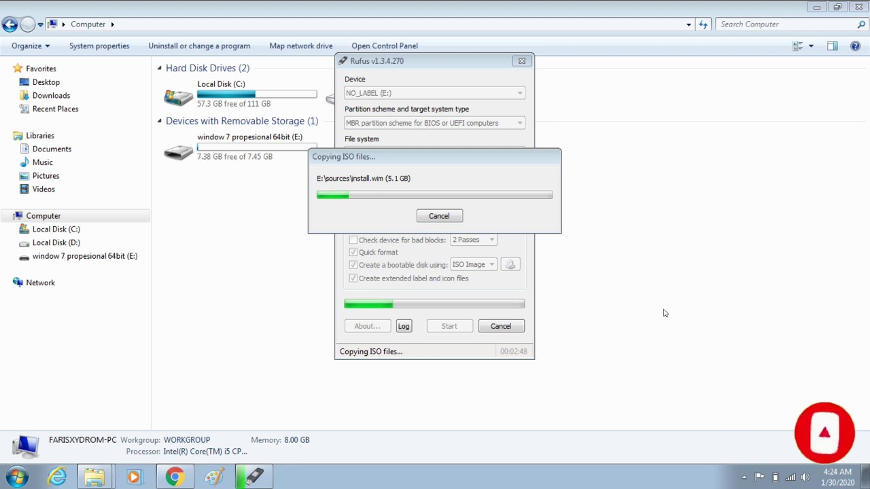Screen dimensions: 870x489
Task: Toggle Create a bootable disk using checkbox
Action: 353,265
